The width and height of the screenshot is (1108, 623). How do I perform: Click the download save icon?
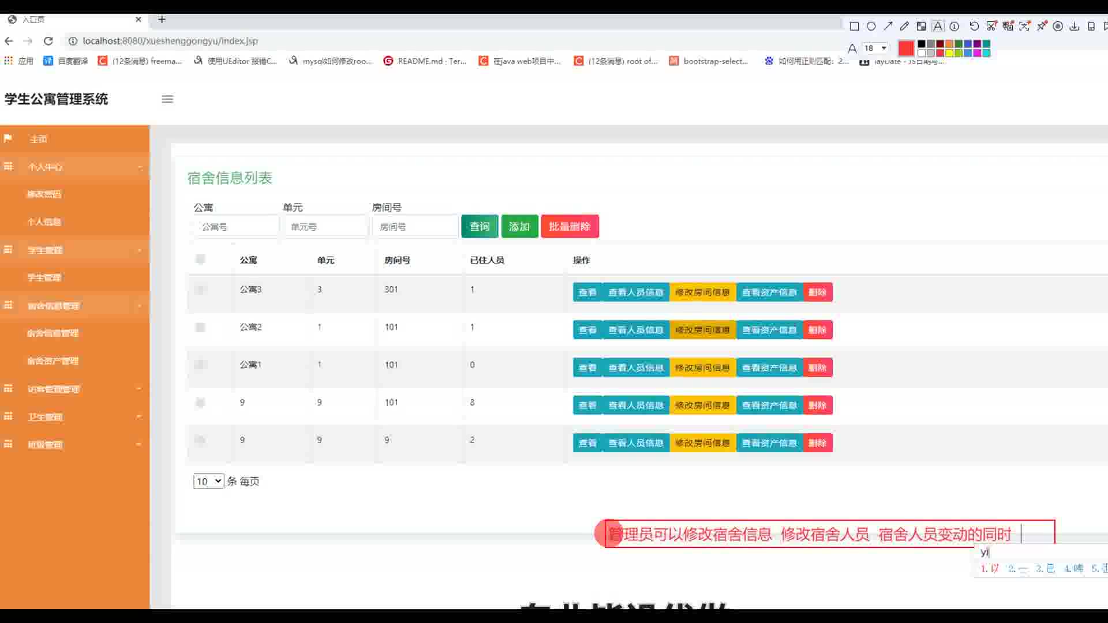(x=1074, y=27)
